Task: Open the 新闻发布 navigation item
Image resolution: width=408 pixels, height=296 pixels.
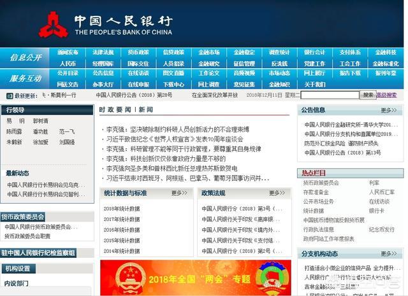Action: click(x=68, y=52)
